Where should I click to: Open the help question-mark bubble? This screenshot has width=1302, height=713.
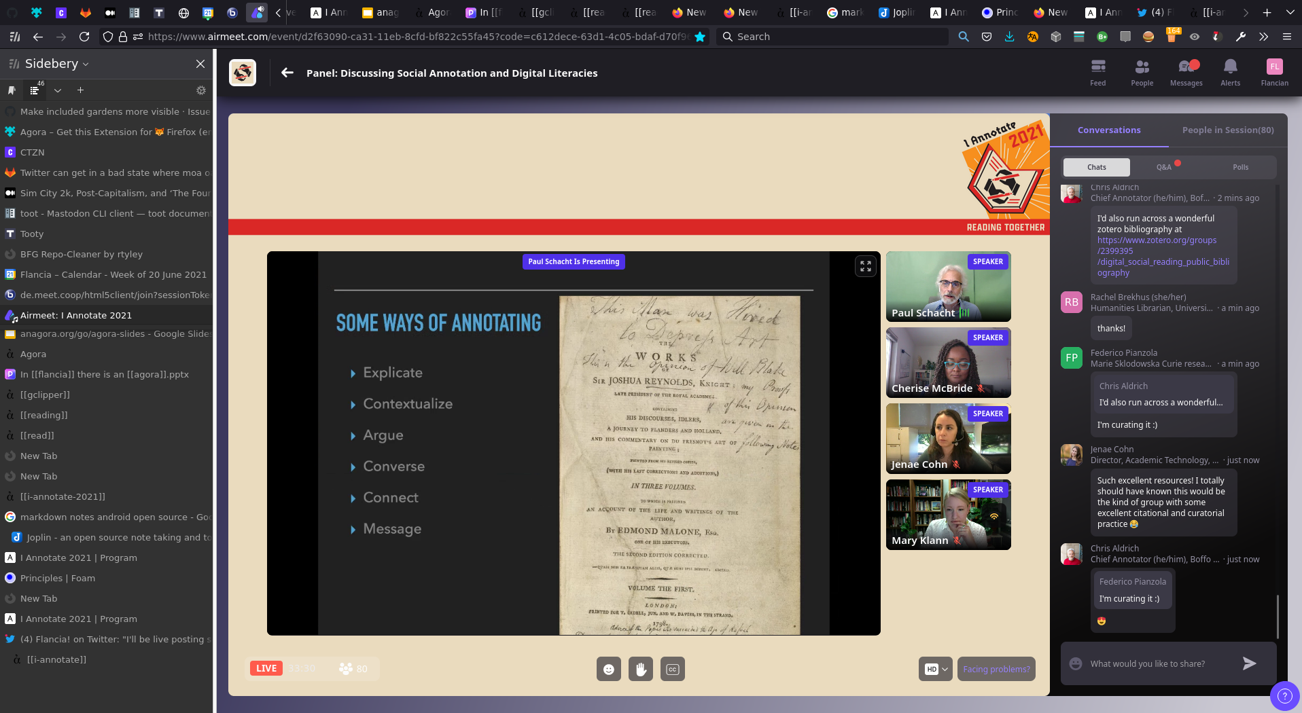click(x=1284, y=696)
